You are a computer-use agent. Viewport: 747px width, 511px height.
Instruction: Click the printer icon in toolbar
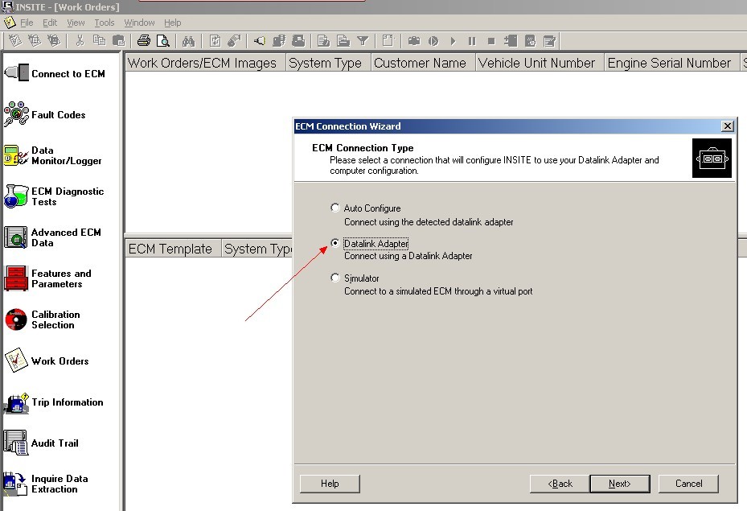[x=144, y=40]
